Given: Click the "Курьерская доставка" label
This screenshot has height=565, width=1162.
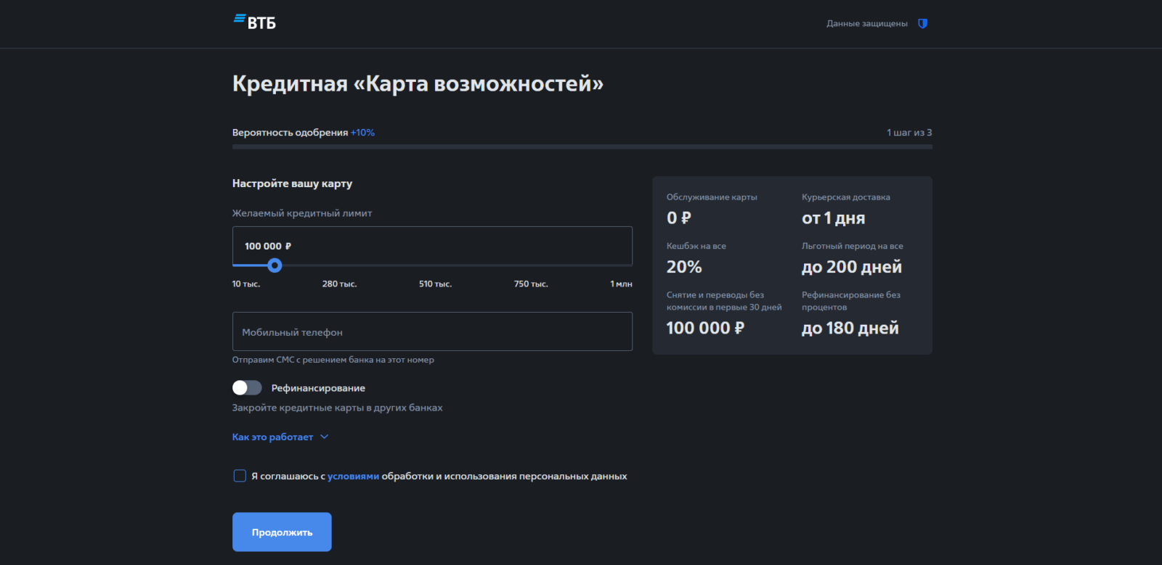Looking at the screenshot, I should (845, 197).
